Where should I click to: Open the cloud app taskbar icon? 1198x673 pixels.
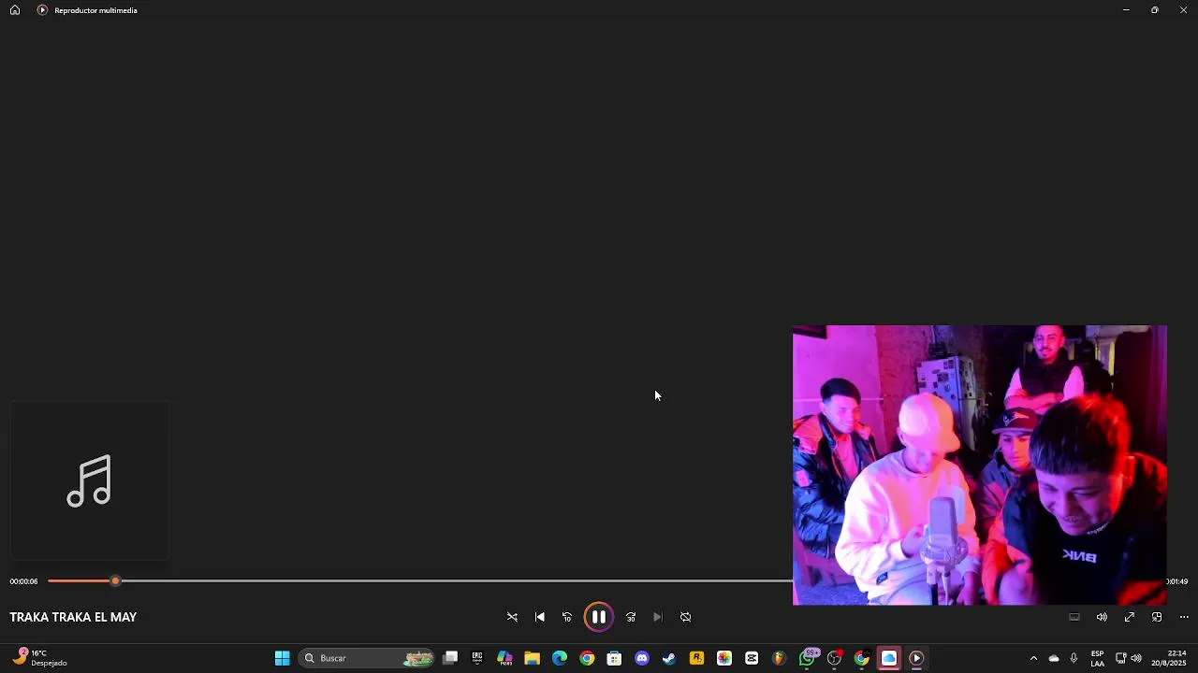(889, 658)
